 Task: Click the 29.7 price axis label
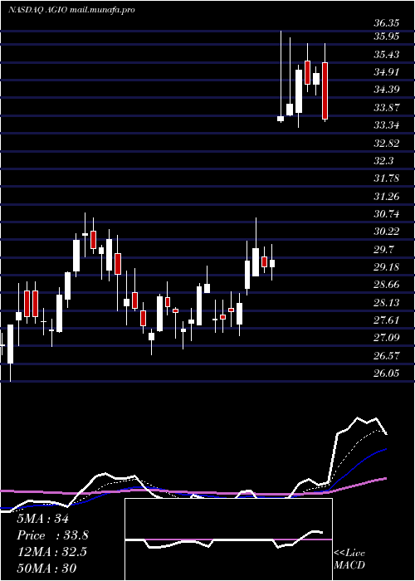[383, 249]
